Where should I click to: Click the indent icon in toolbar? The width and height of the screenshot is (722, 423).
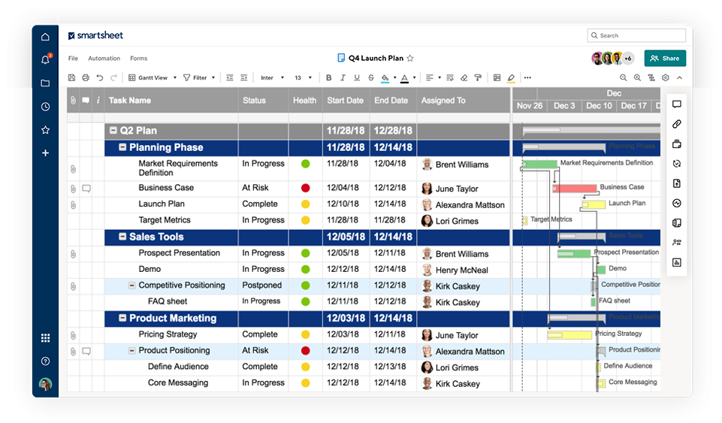pyautogui.click(x=244, y=77)
